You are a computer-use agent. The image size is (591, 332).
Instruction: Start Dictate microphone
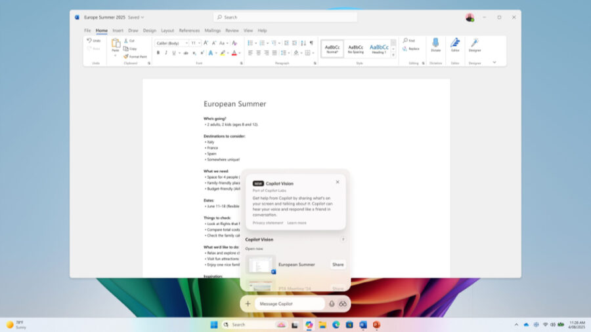pos(436,45)
